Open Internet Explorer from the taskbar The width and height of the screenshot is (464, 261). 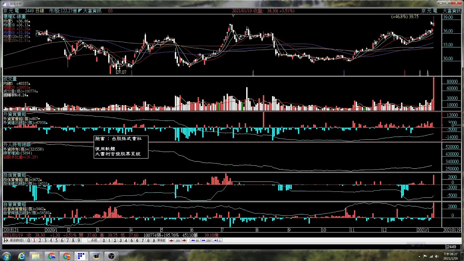(22, 256)
